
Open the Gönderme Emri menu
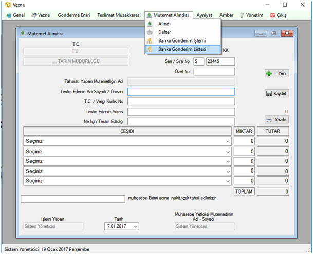74,15
